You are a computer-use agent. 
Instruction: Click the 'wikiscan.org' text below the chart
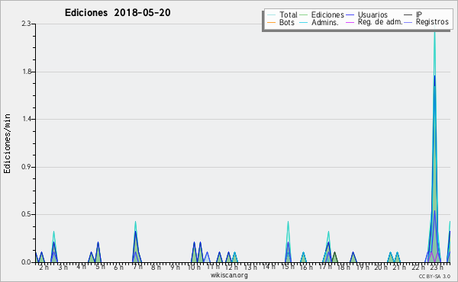pyautogui.click(x=229, y=275)
